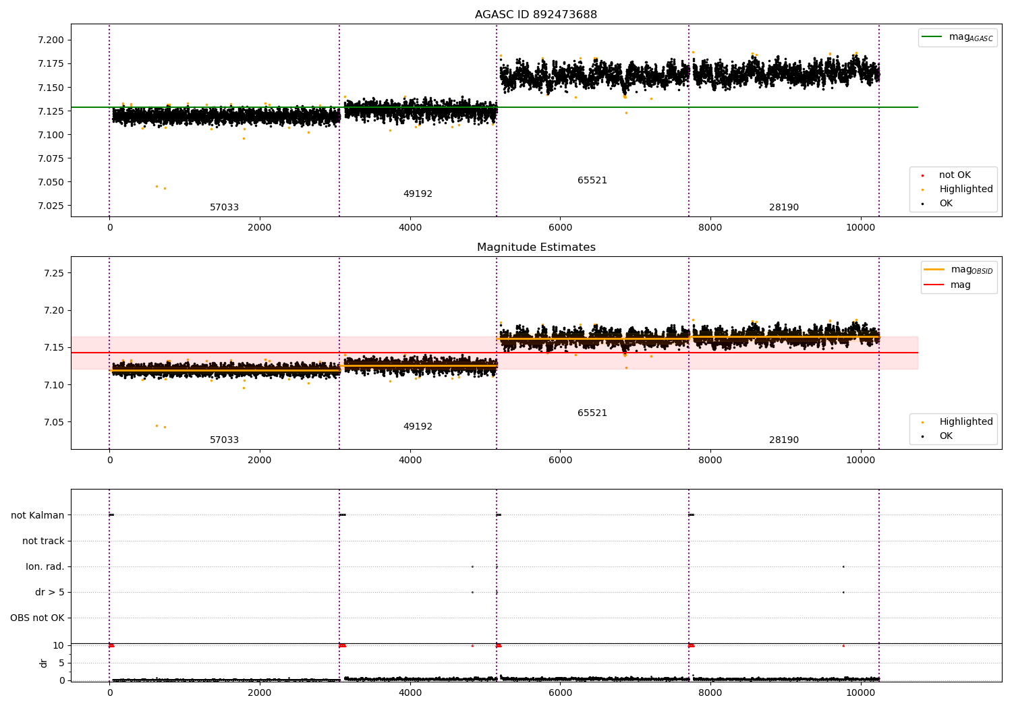Click the 7.100 y-axis tick label
The width and height of the screenshot is (1012, 708).
point(51,135)
